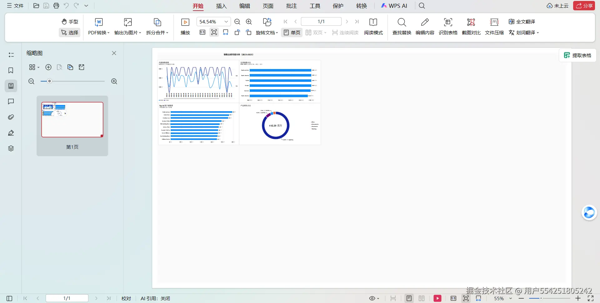This screenshot has width=600, height=303.
Task: Open the 批注 tab
Action: pyautogui.click(x=291, y=6)
